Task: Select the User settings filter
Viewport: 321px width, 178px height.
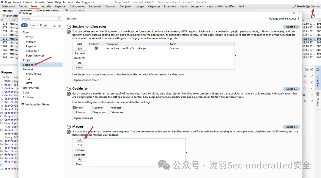Action: (x=33, y=25)
